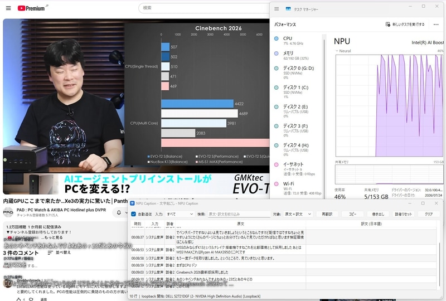Click the メモリ circle graph icon
The width and height of the screenshot is (446, 301).
click(276, 53)
